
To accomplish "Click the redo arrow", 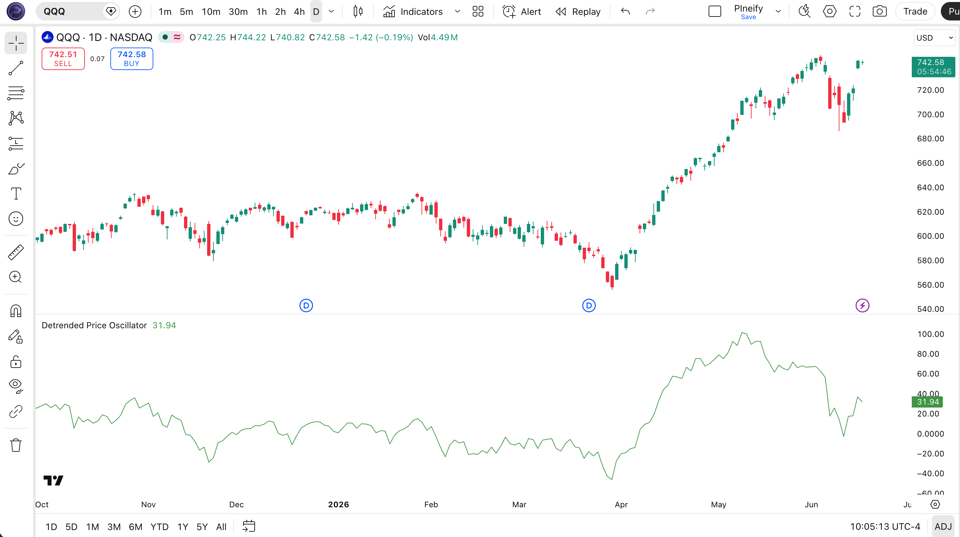I will [x=650, y=12].
